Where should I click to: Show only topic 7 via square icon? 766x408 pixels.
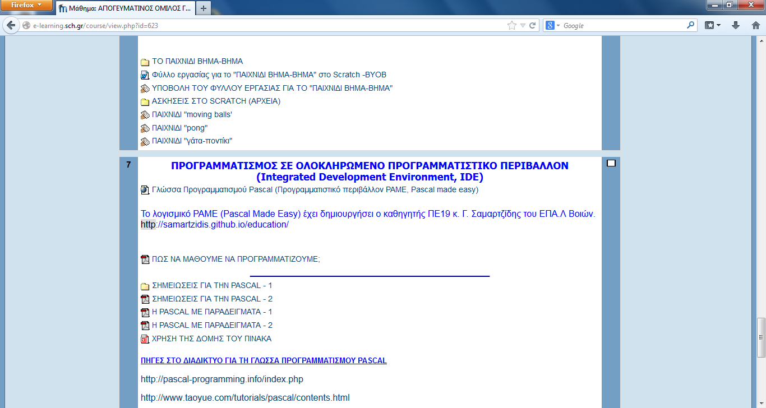[611, 164]
